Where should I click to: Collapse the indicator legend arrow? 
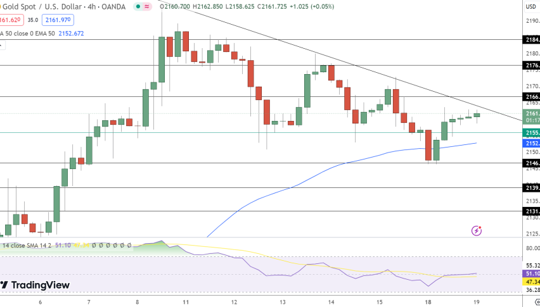click(x=1, y=45)
